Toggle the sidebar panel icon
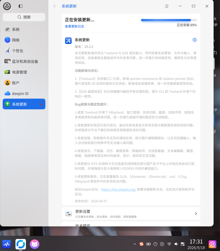Viewport: 220px width, 251px height. (x=21, y=6)
